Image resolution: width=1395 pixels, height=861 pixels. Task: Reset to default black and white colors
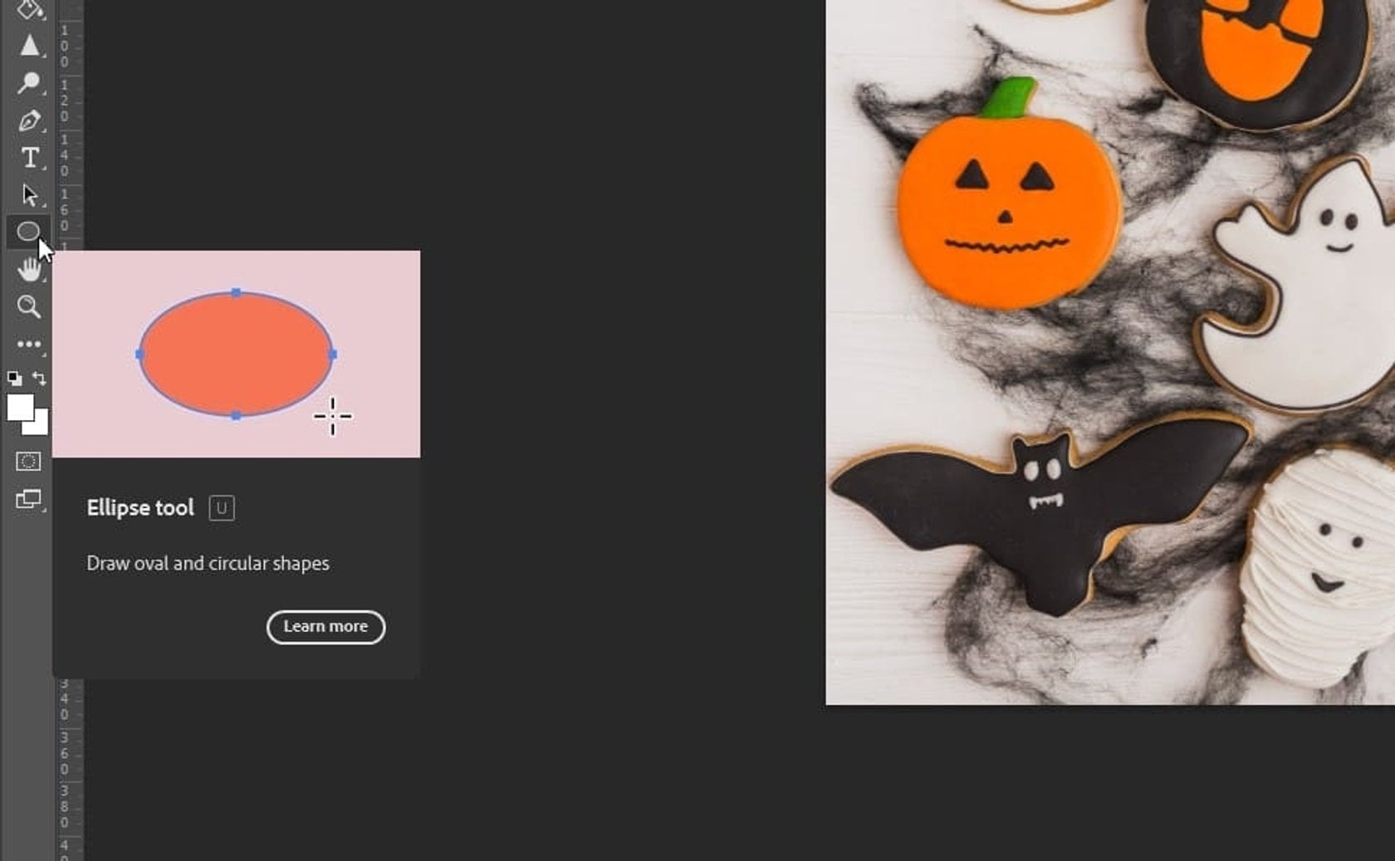(15, 376)
